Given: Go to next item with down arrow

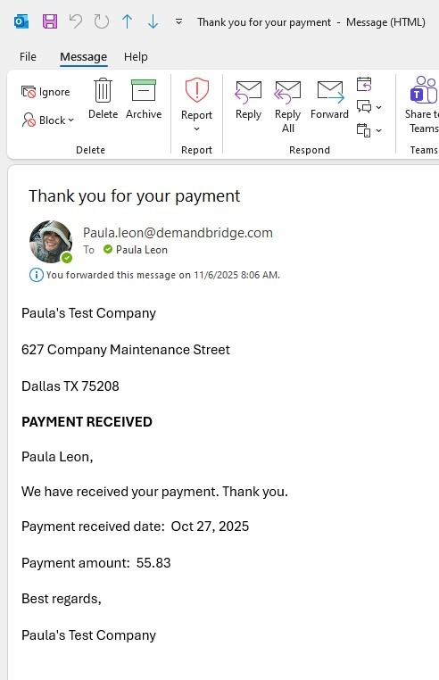Looking at the screenshot, I should point(153,21).
